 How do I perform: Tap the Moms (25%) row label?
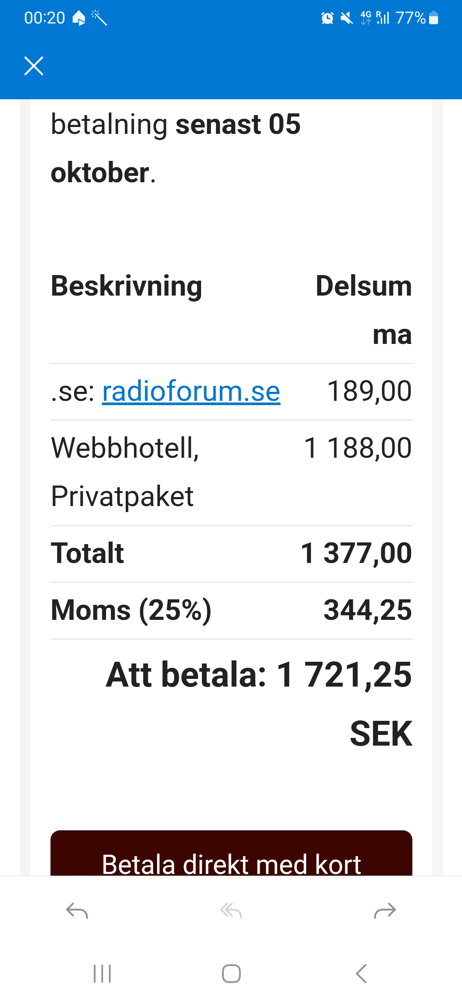click(131, 610)
